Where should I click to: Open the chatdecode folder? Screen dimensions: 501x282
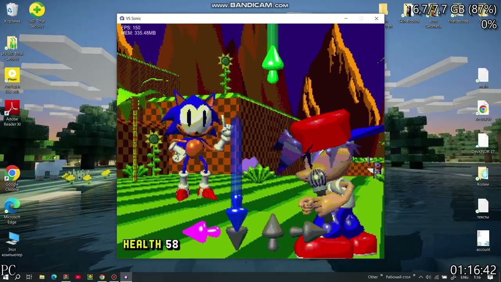(x=458, y=14)
